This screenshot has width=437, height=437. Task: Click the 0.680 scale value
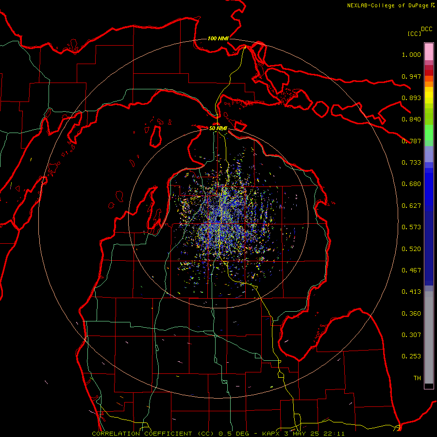pos(411,184)
